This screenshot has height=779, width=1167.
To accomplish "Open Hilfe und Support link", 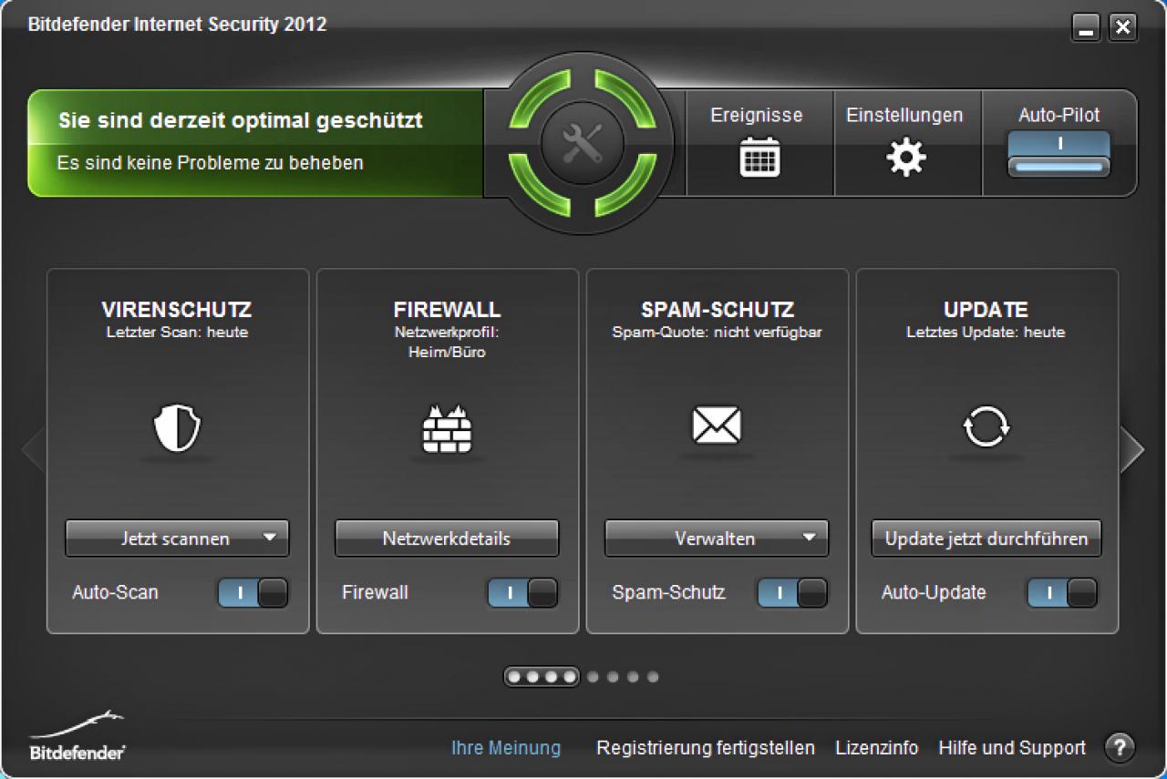I will click(1012, 748).
